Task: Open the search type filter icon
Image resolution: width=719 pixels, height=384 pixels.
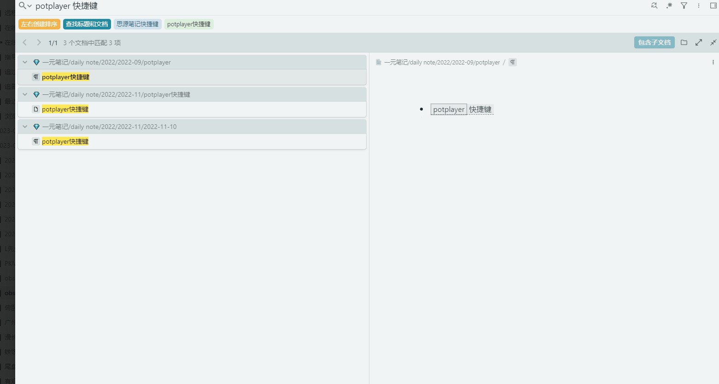Action: tap(684, 6)
